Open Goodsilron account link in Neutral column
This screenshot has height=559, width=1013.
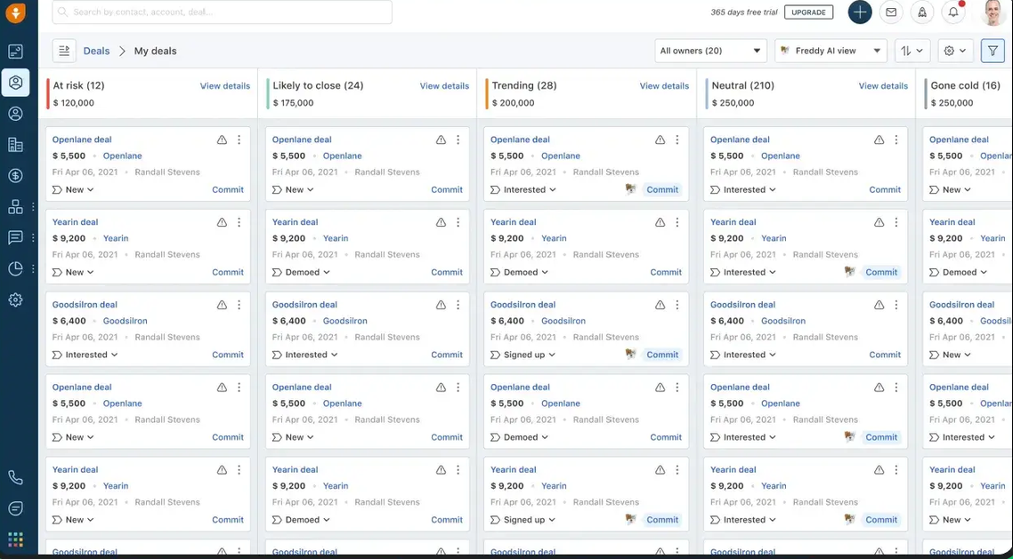pos(783,321)
